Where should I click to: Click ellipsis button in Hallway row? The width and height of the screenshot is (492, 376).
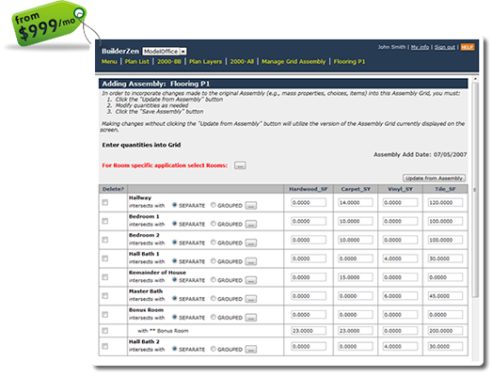pyautogui.click(x=251, y=206)
